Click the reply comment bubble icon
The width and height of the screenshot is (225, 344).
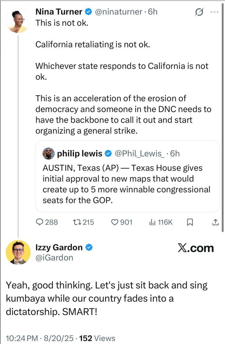click(x=39, y=222)
